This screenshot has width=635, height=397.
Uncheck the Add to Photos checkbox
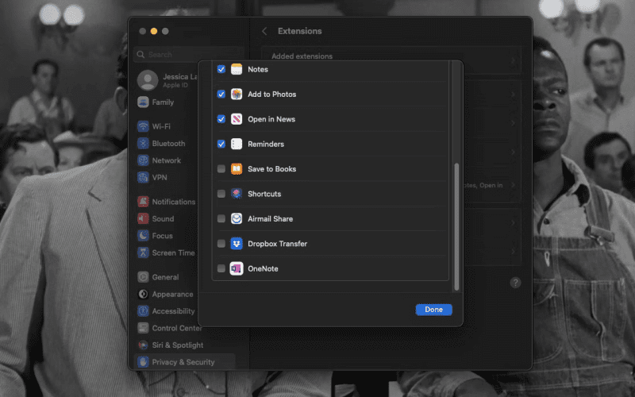point(221,94)
